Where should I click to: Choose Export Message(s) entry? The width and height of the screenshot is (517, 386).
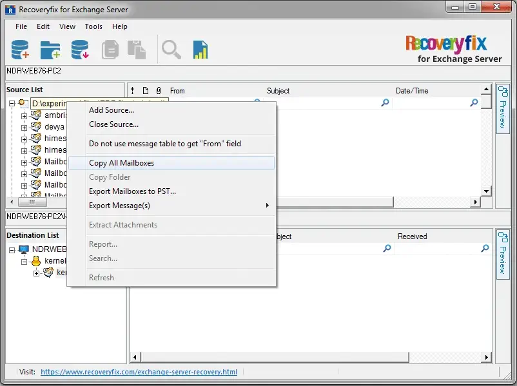tap(171, 206)
